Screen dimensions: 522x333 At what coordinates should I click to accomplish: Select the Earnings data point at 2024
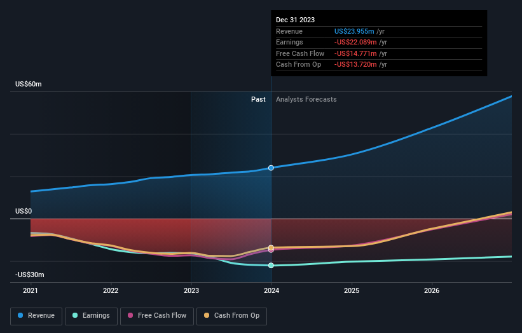[271, 266]
